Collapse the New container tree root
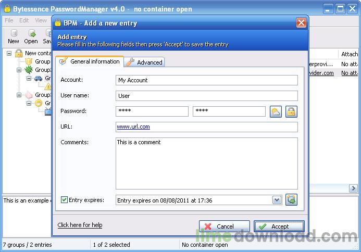The width and height of the screenshot is (361, 252). point(9,54)
